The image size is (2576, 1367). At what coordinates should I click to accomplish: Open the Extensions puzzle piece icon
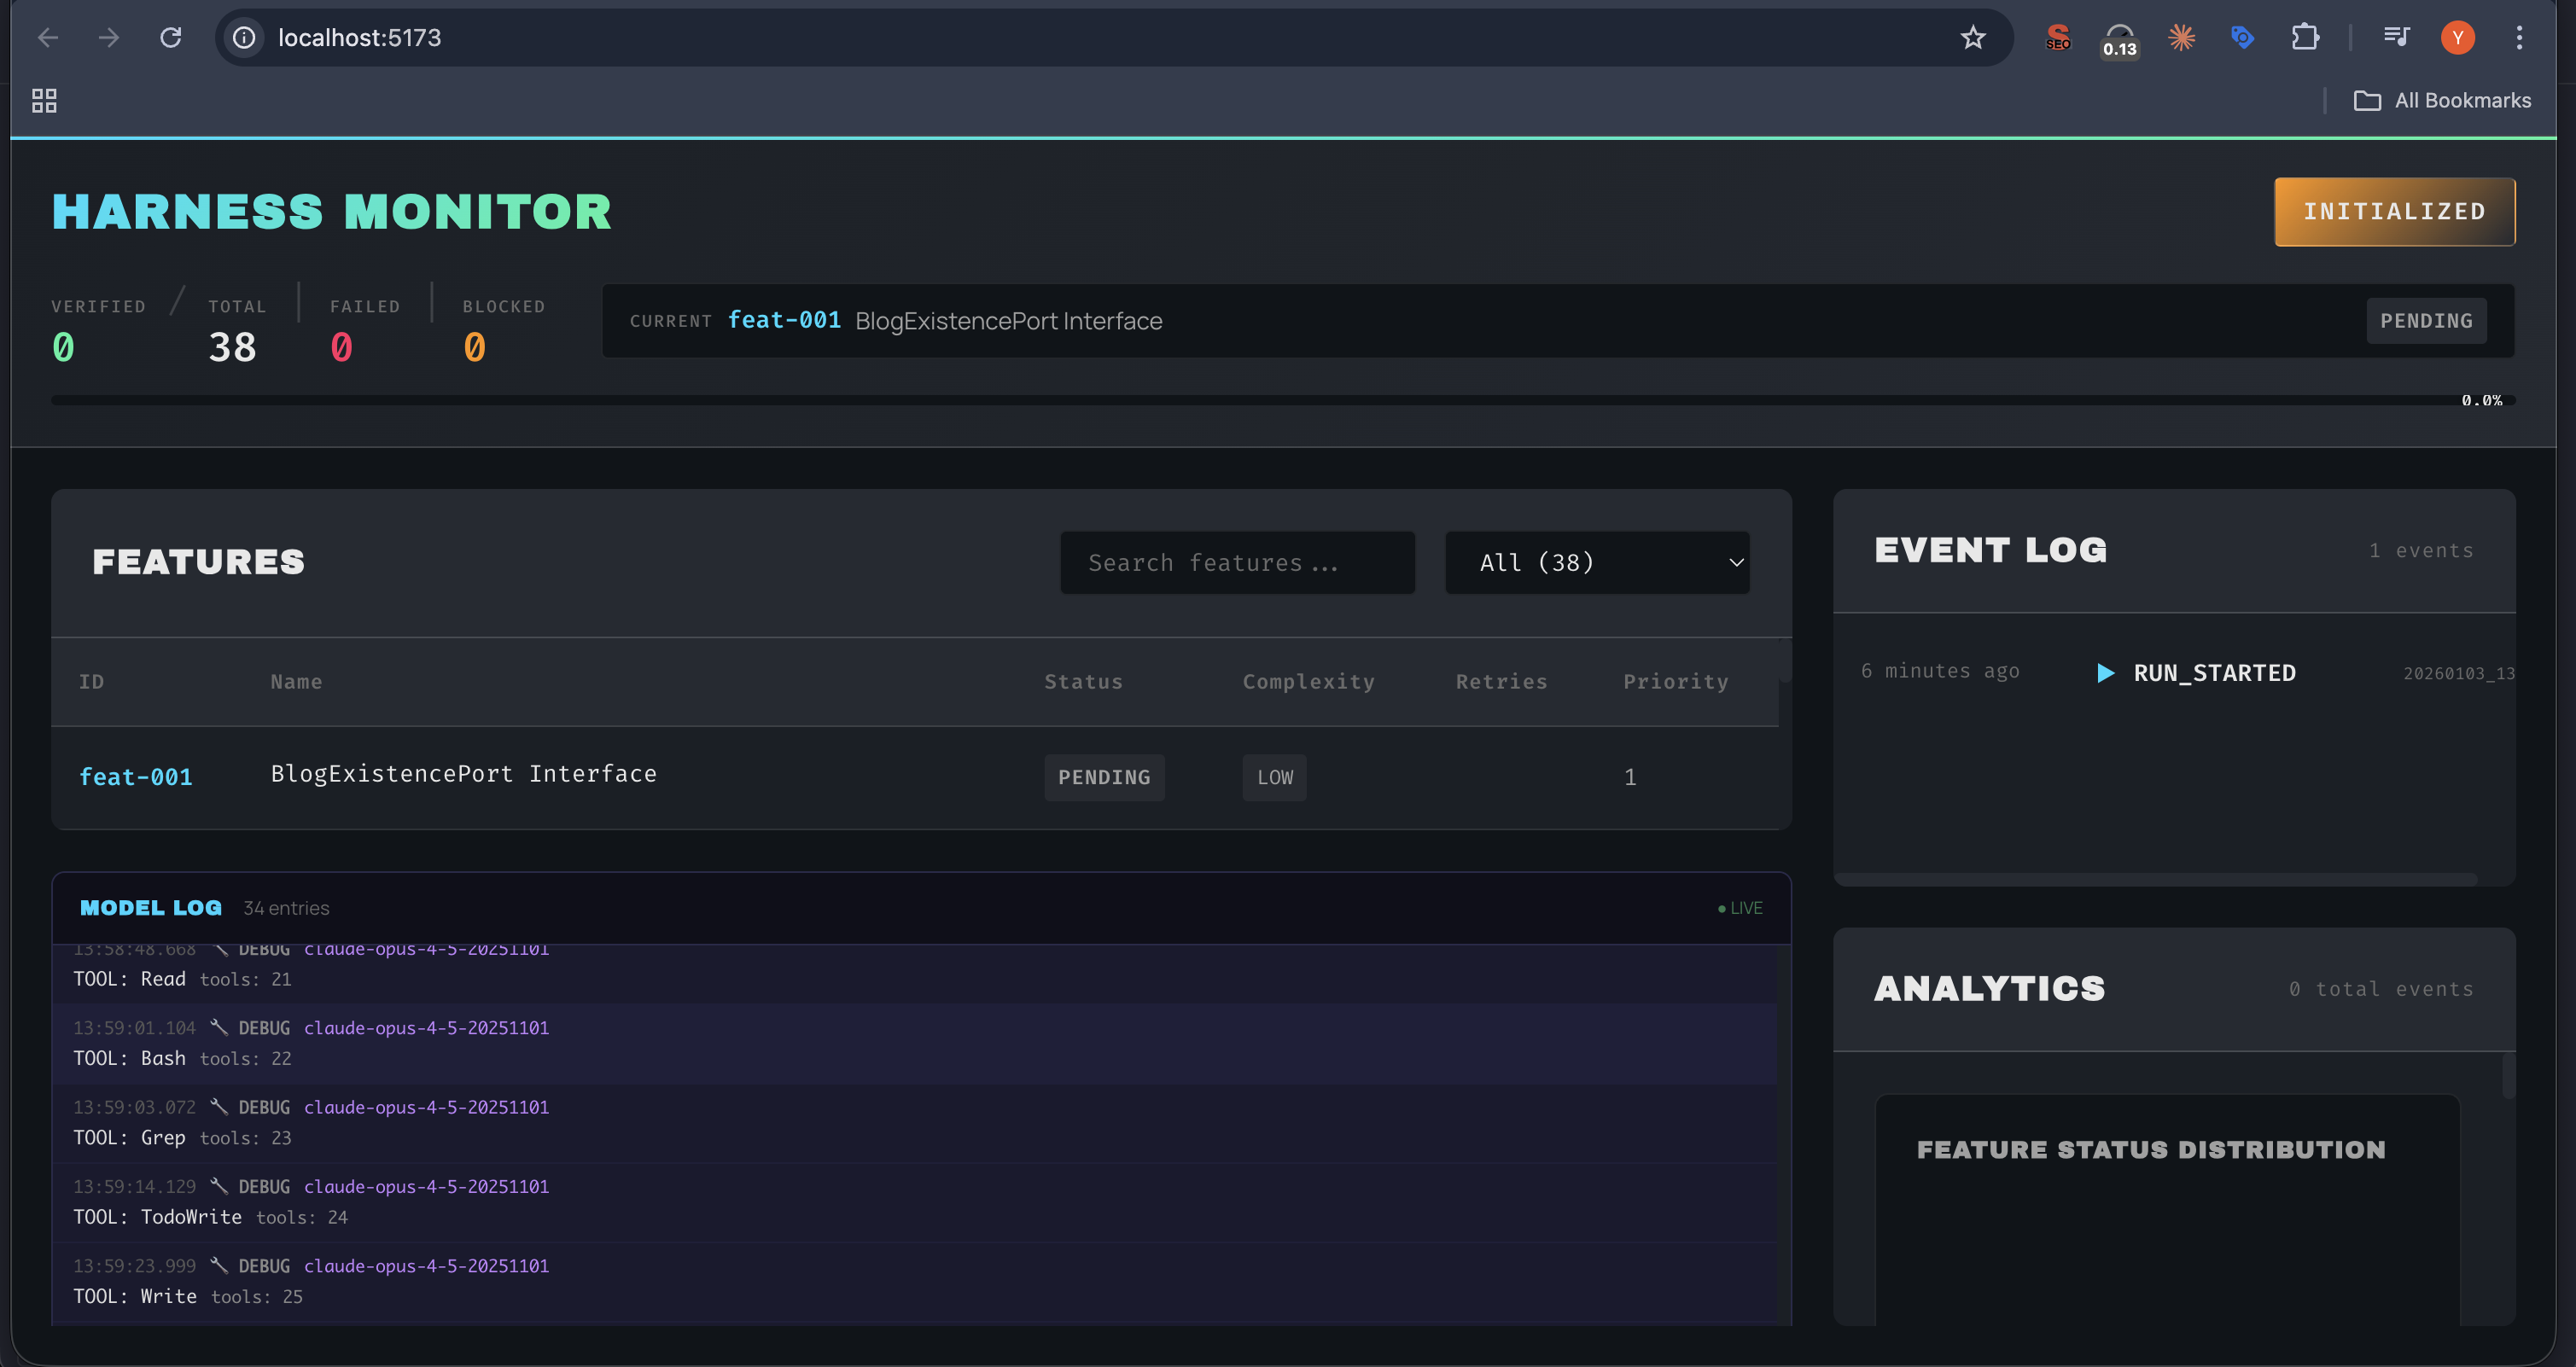pyautogui.click(x=2305, y=37)
